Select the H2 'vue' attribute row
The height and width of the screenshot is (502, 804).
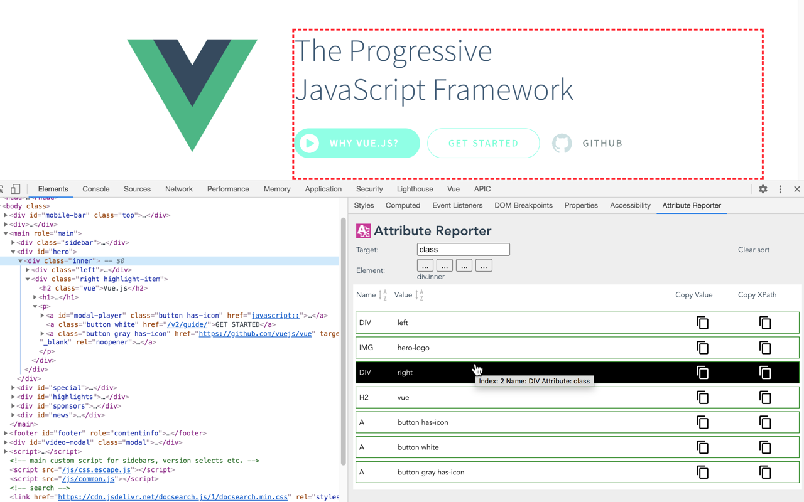click(577, 397)
